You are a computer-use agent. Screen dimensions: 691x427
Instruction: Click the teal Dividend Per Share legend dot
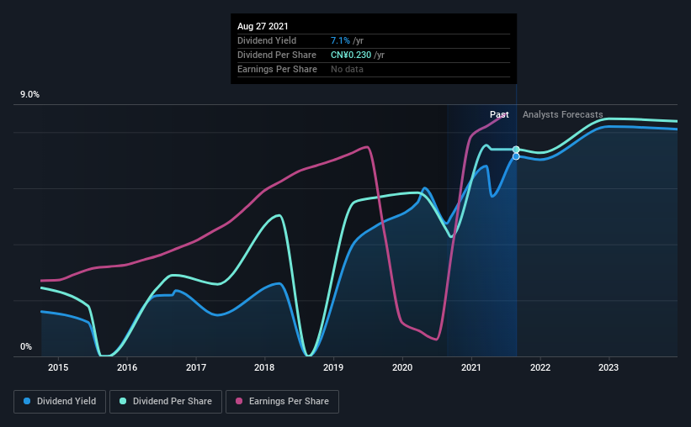(123, 401)
